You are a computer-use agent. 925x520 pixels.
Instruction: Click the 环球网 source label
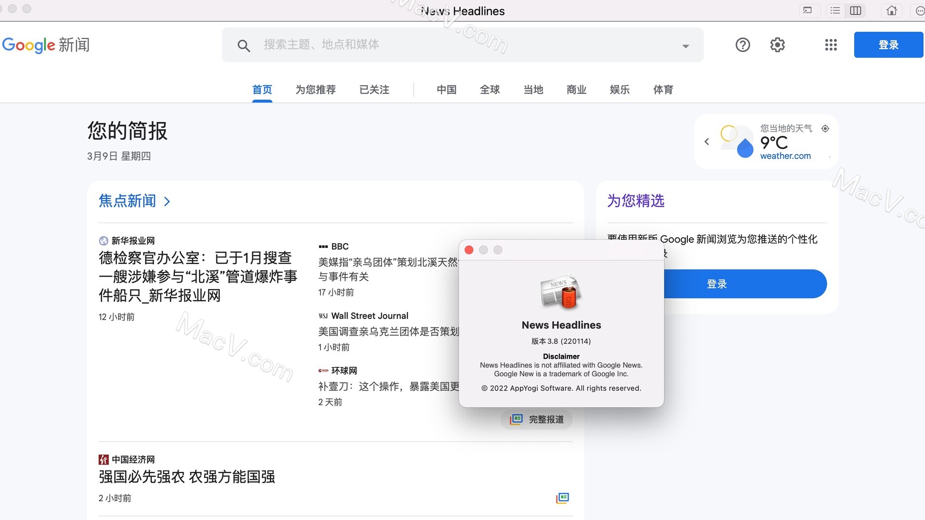point(344,371)
